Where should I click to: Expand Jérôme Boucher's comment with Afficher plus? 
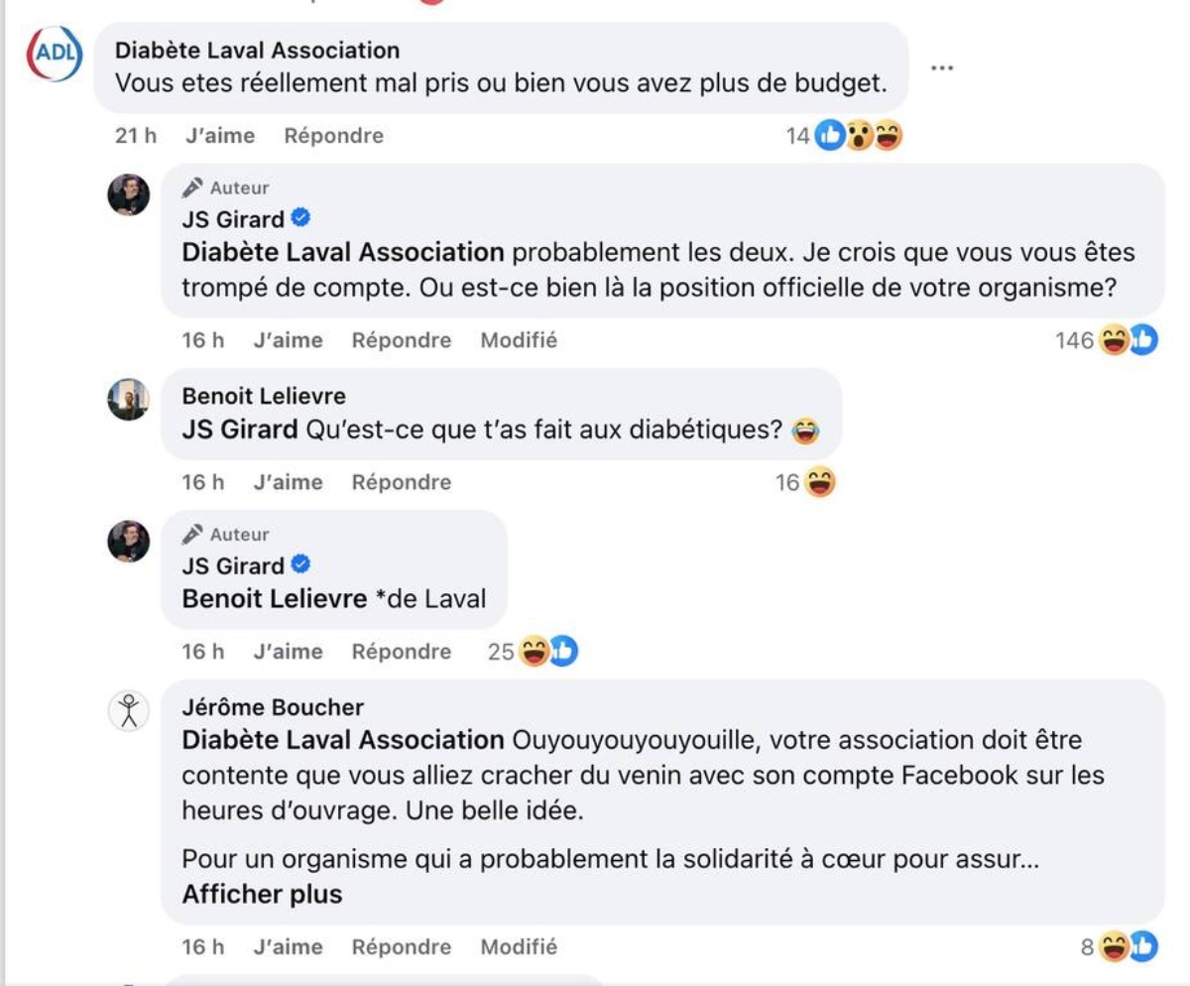pos(262,894)
